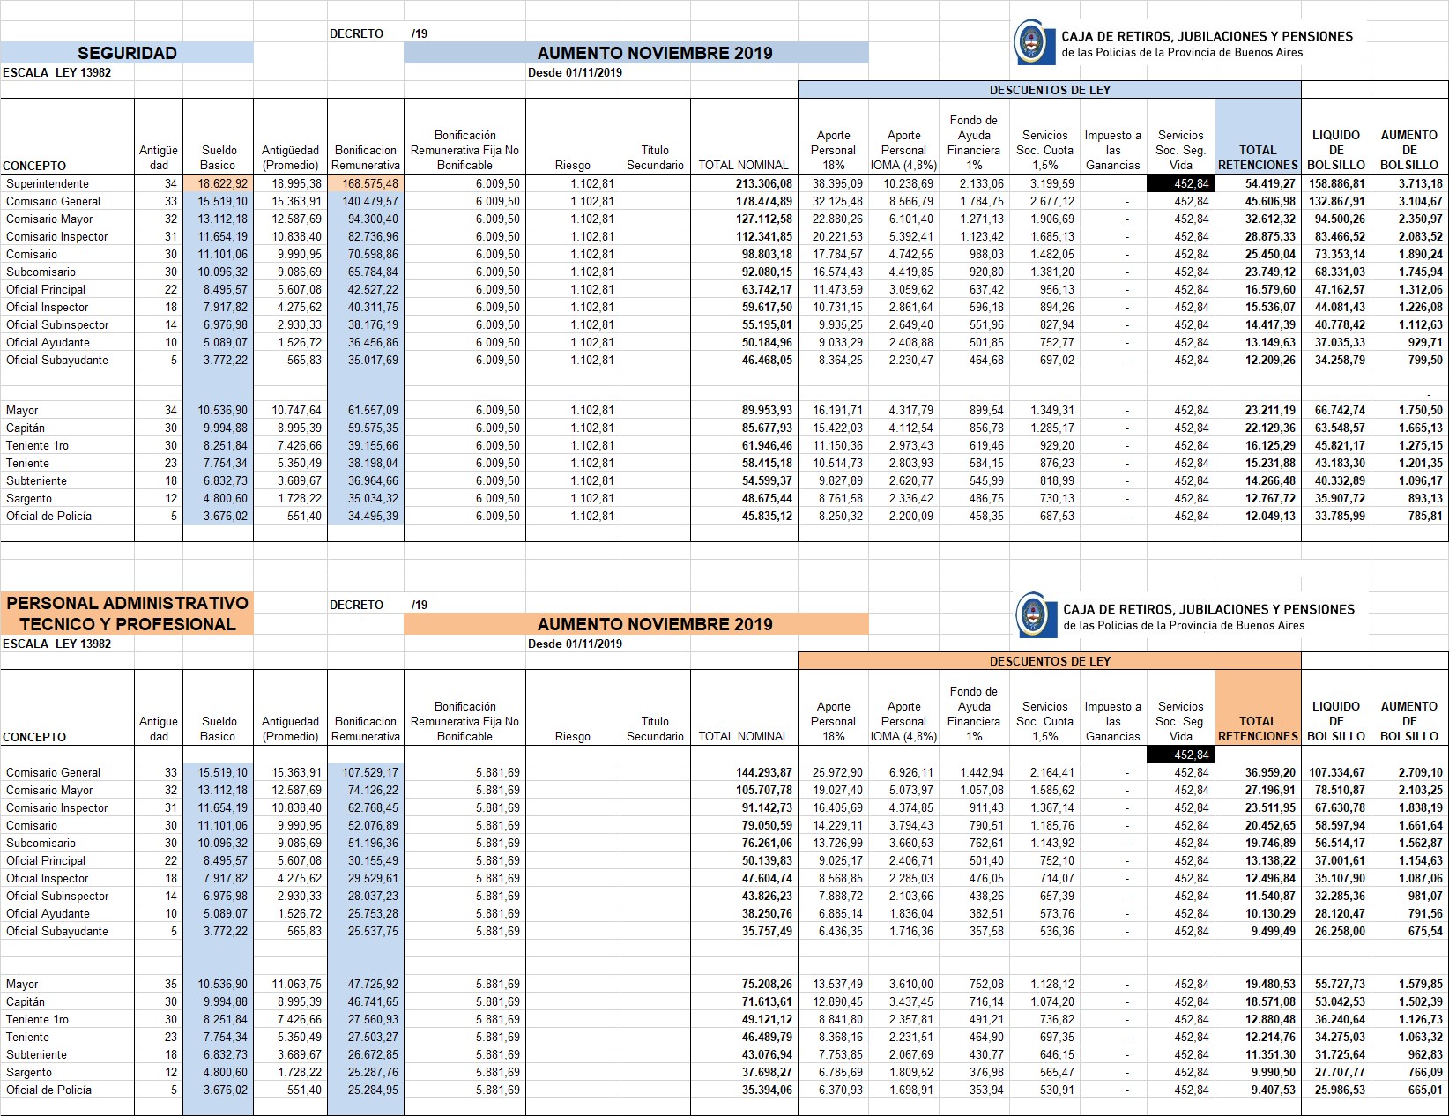Click Seguridad Sargento row label
Image resolution: width=1449 pixels, height=1116 pixels.
pos(29,498)
